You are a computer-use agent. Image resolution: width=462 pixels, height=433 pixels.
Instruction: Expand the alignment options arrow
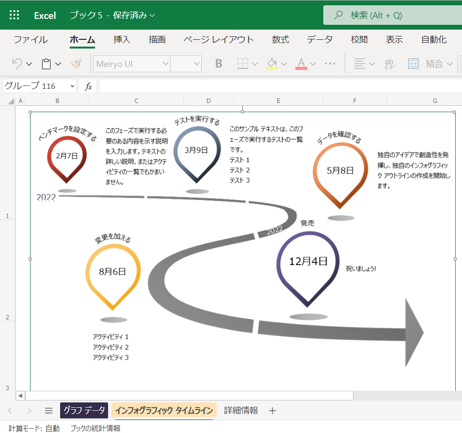(372, 64)
